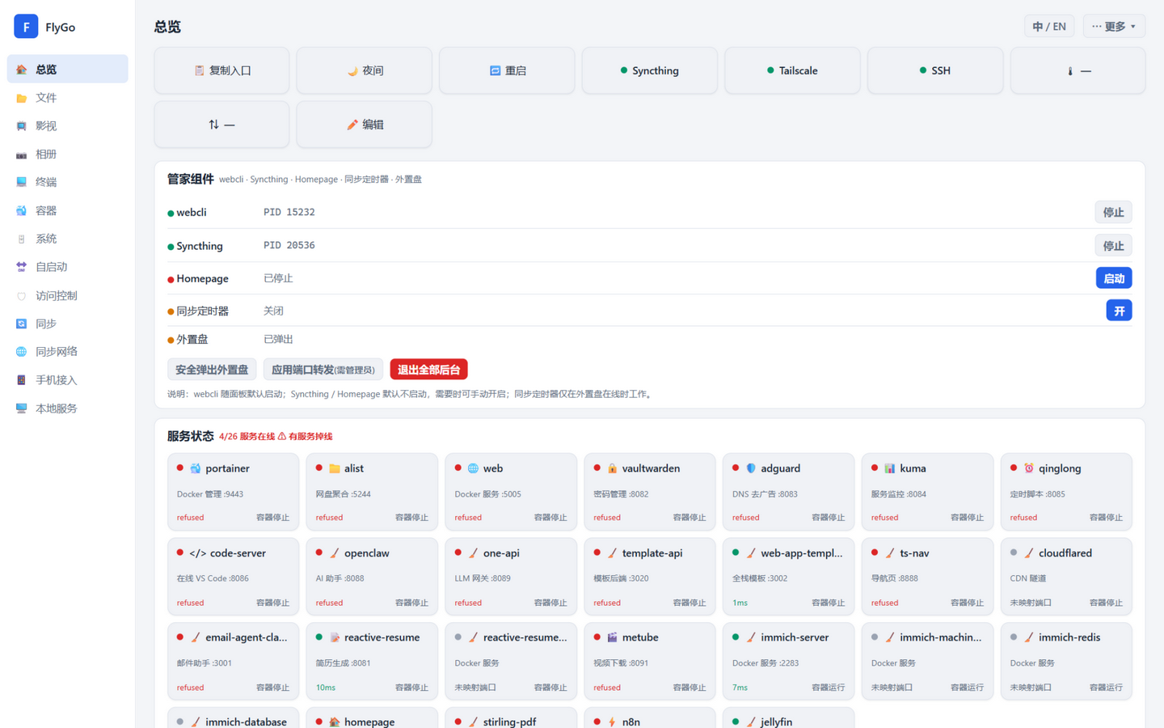Toggle the SSH status button
Image resolution: width=1164 pixels, height=728 pixels.
point(935,70)
